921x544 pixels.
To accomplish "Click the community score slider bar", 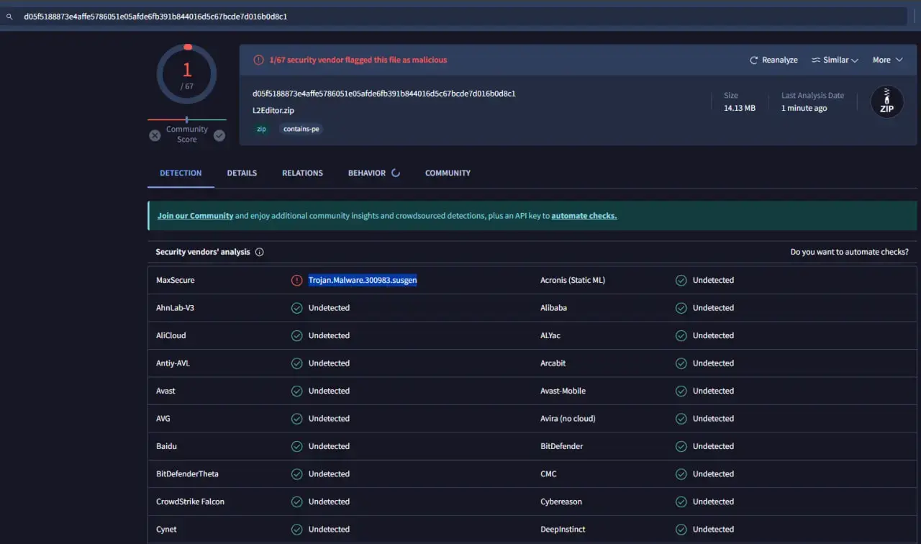I will click(187, 119).
